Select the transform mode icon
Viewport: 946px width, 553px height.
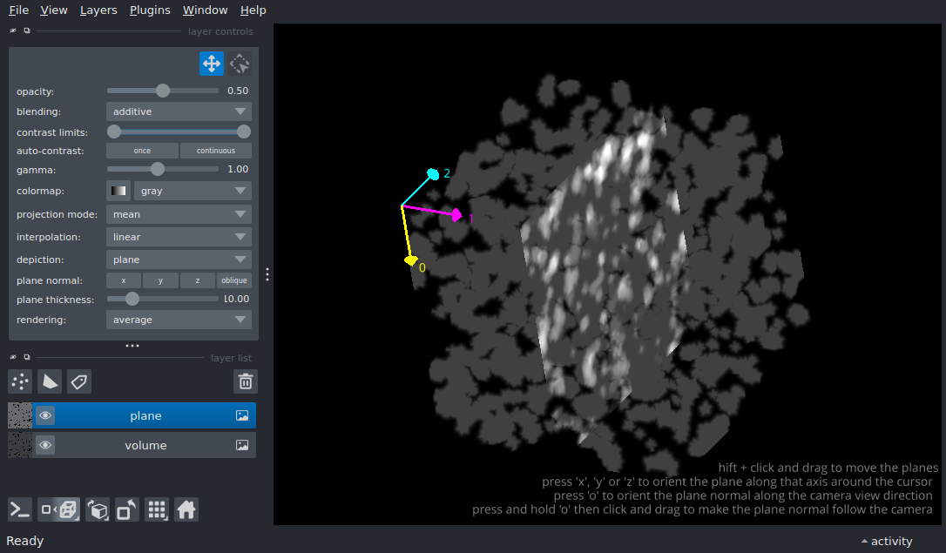[x=240, y=64]
